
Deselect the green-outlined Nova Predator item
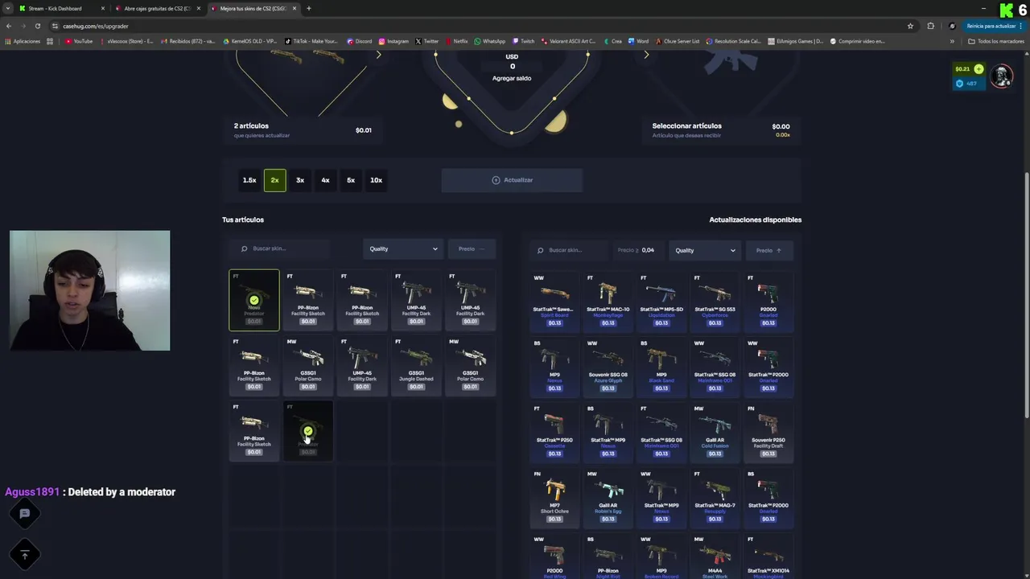[254, 300]
